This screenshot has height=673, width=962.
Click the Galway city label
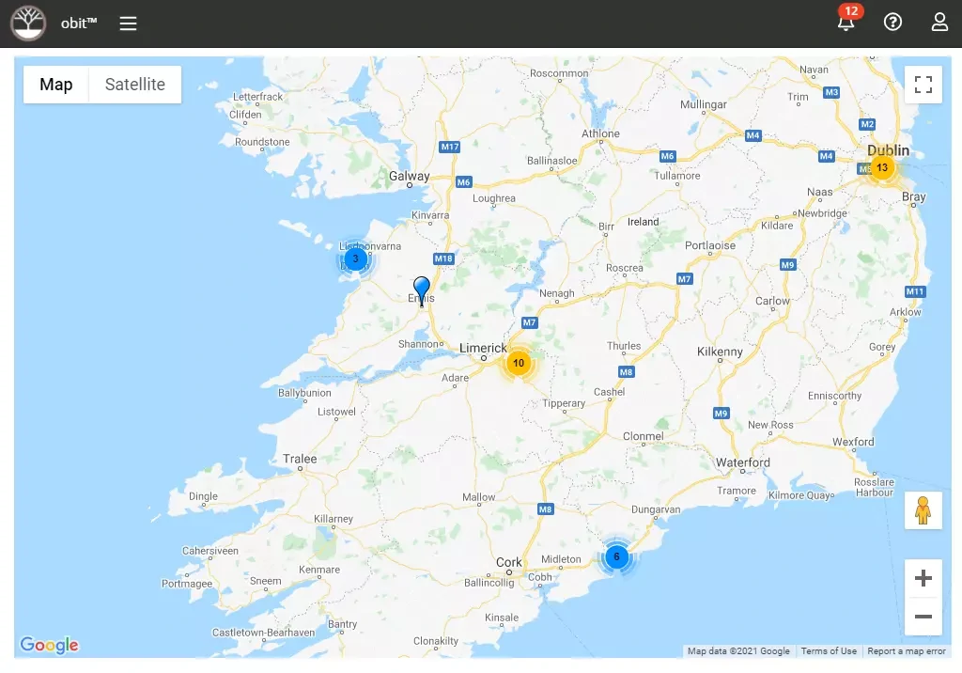click(x=410, y=176)
